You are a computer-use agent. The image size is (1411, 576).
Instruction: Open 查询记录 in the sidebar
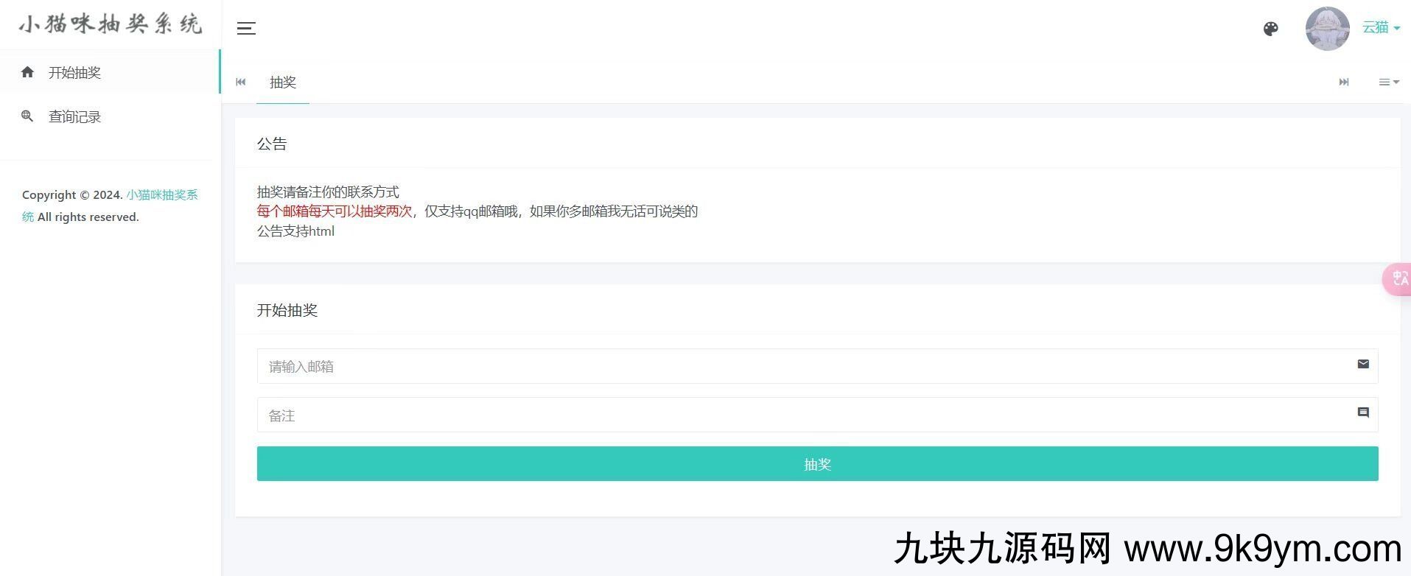point(74,116)
